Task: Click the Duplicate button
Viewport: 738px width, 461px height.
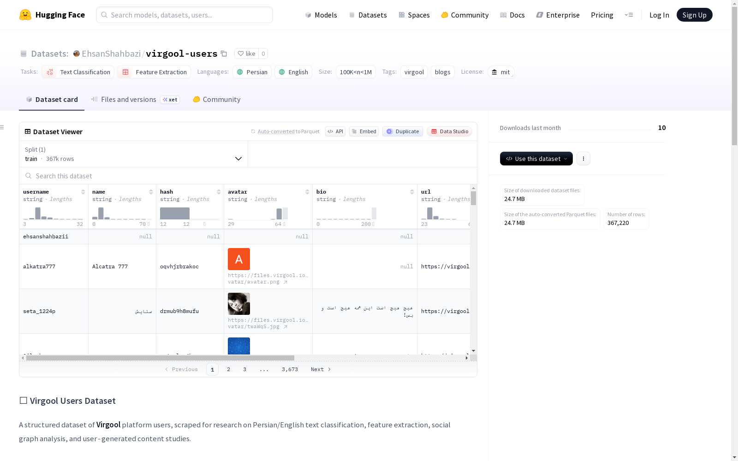Action: 403,131
